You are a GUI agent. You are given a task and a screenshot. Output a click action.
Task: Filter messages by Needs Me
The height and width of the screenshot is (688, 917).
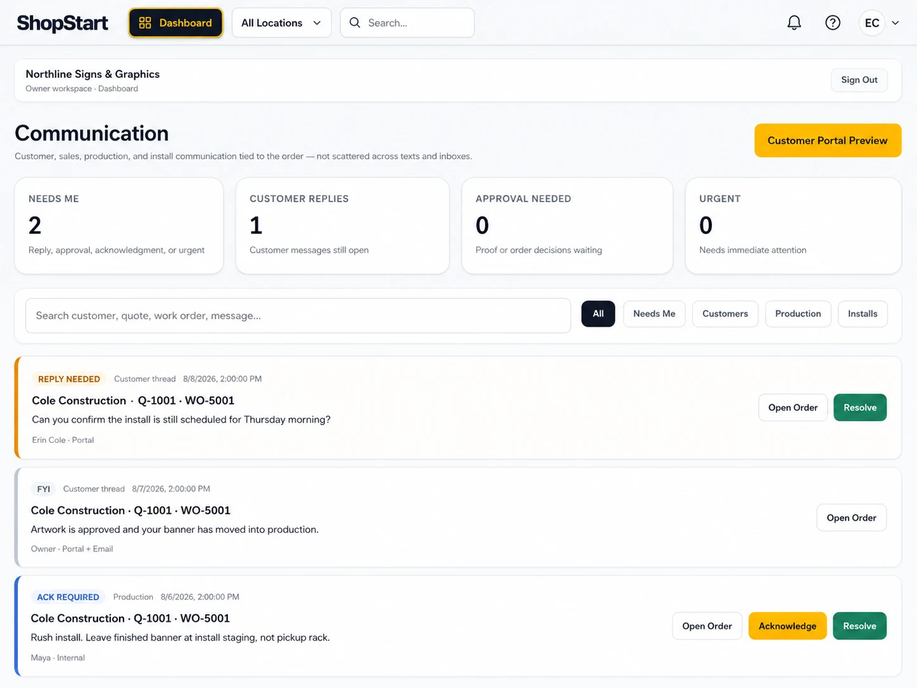click(654, 314)
